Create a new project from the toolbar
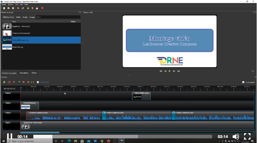The width and height of the screenshot is (257, 143). coord(4,8)
